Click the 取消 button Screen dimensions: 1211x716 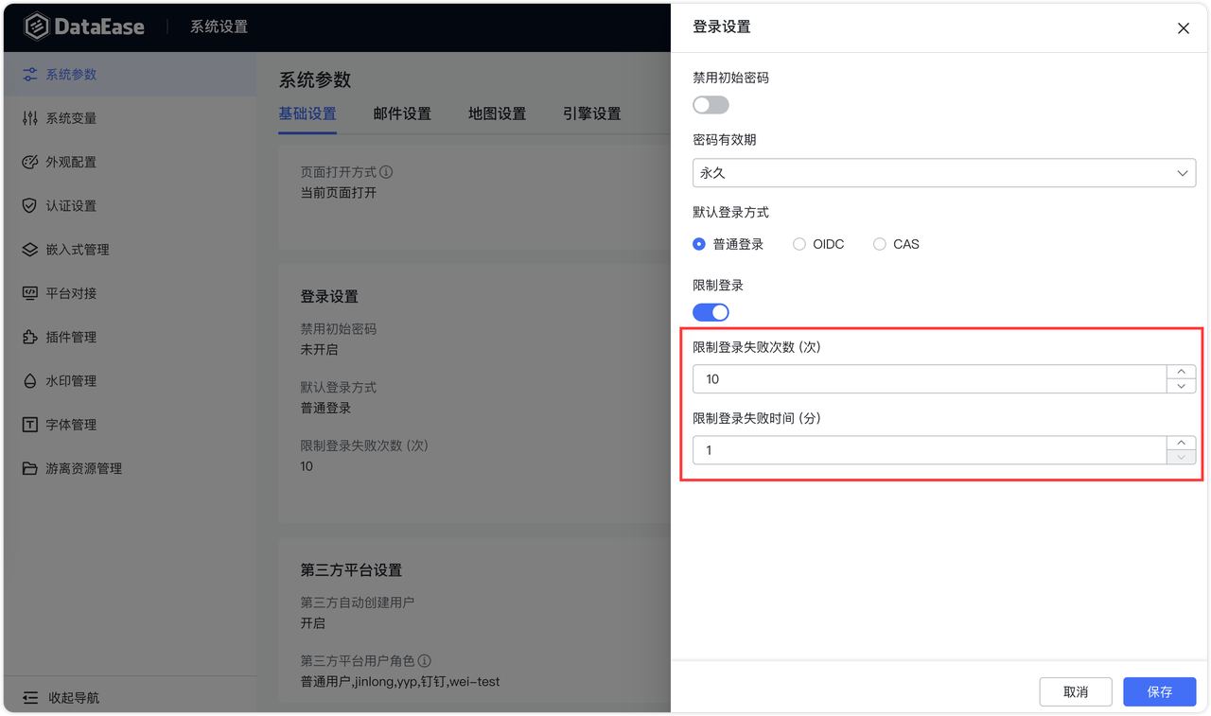(x=1076, y=691)
